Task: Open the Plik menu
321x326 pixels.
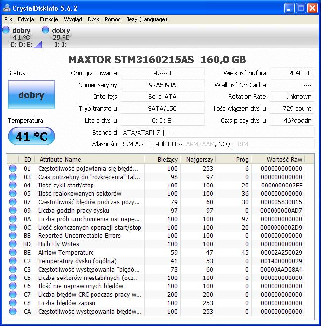Action: coord(8,19)
